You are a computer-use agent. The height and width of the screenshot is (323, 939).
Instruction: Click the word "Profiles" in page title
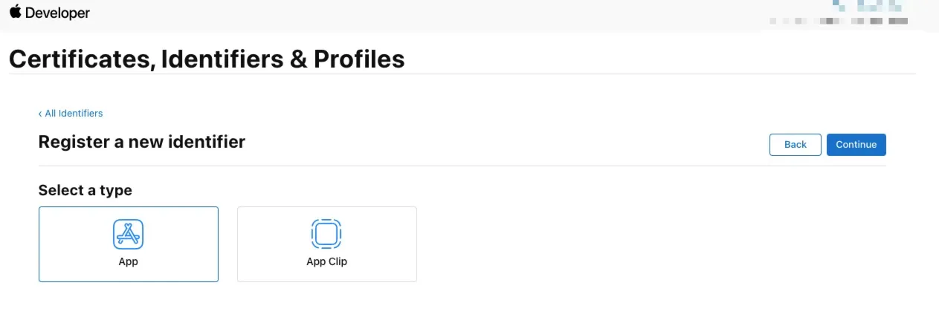[x=359, y=59]
